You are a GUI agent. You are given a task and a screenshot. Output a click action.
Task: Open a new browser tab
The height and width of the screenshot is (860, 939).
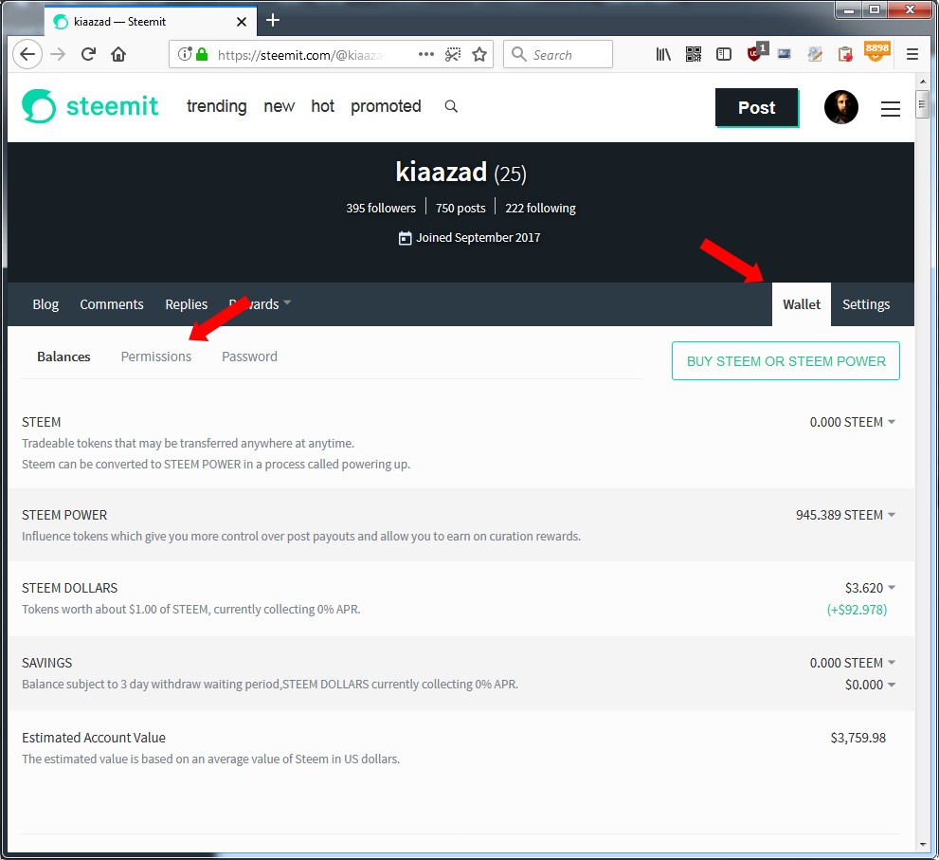[x=273, y=20]
